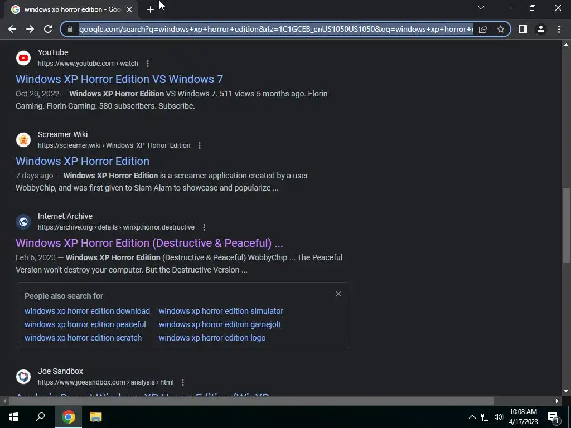
Task: Click the Joe Sandbox favicon icon
Action: pyautogui.click(x=23, y=377)
